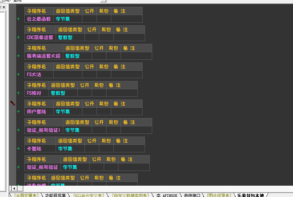Expand the FS大法 subroutine plus sign
Image resolution: width=293 pixels, height=197 pixels.
click(18, 74)
